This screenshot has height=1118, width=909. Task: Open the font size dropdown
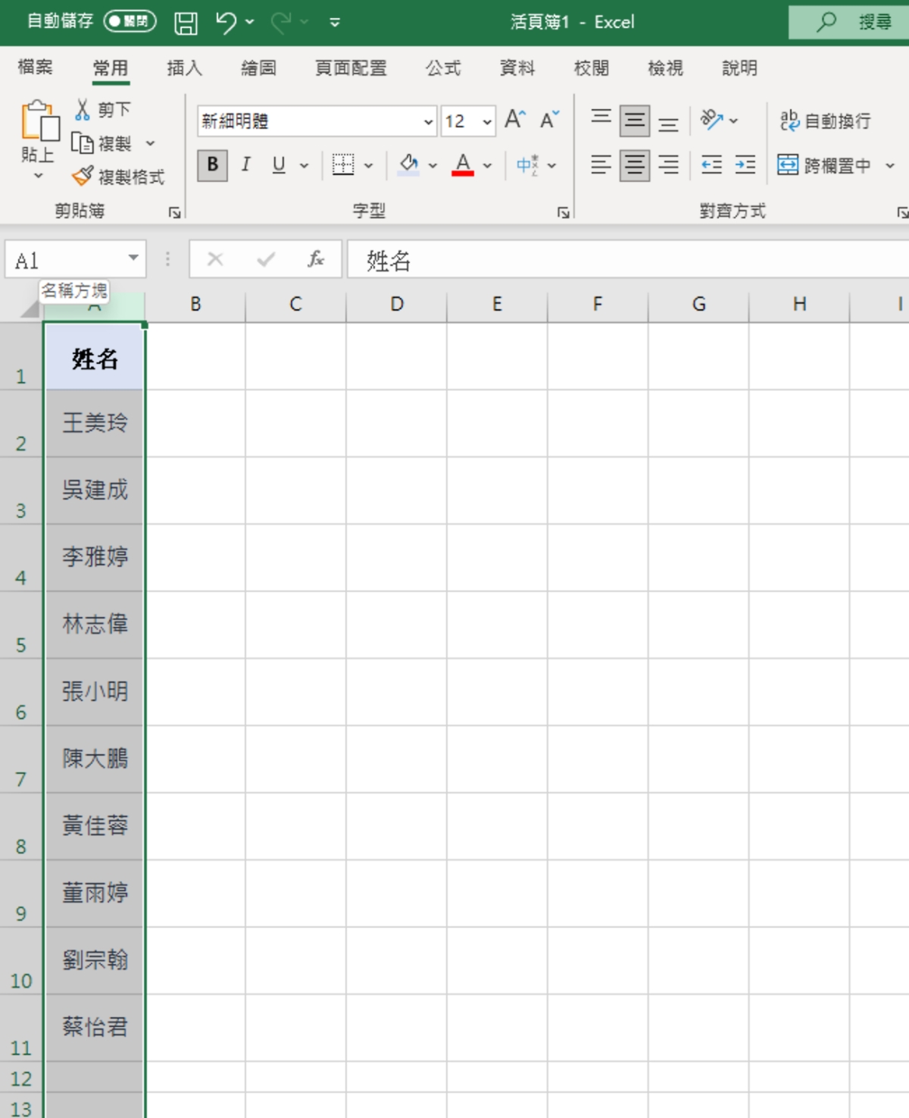pyautogui.click(x=487, y=121)
